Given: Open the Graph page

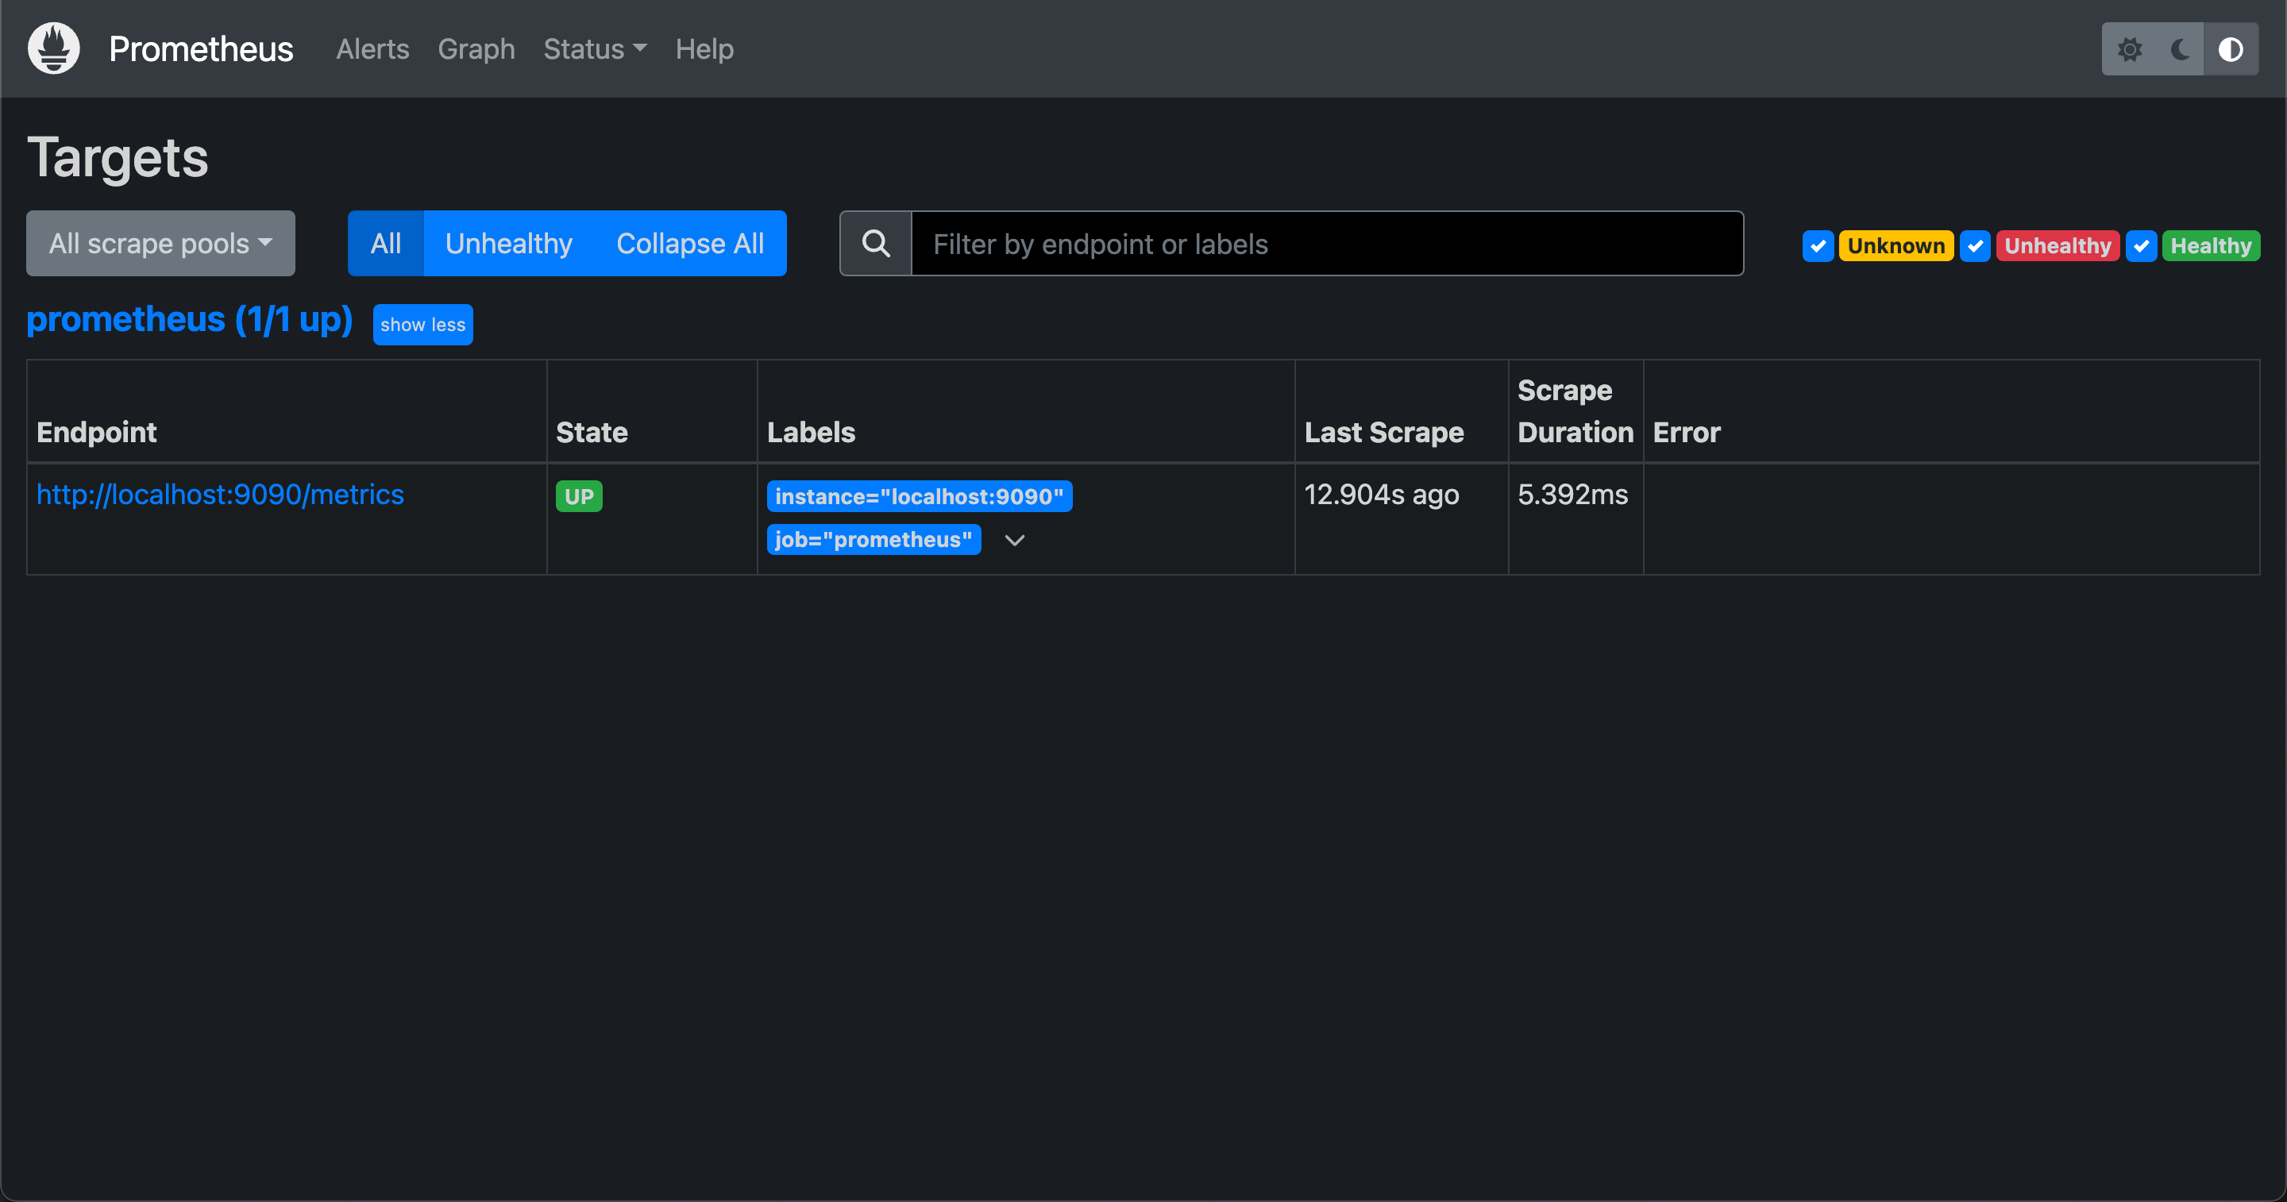Looking at the screenshot, I should (x=476, y=48).
